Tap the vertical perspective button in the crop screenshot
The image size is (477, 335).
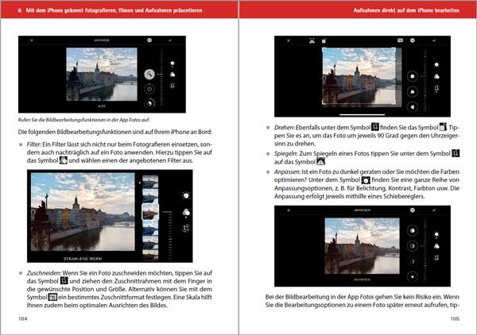[x=412, y=92]
